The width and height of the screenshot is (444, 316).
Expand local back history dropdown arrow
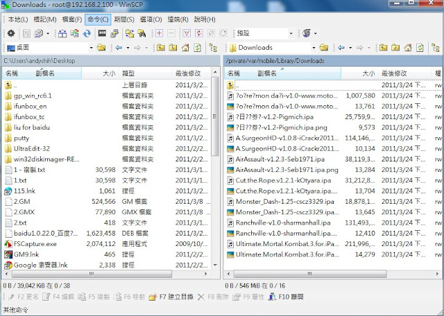tap(128, 48)
